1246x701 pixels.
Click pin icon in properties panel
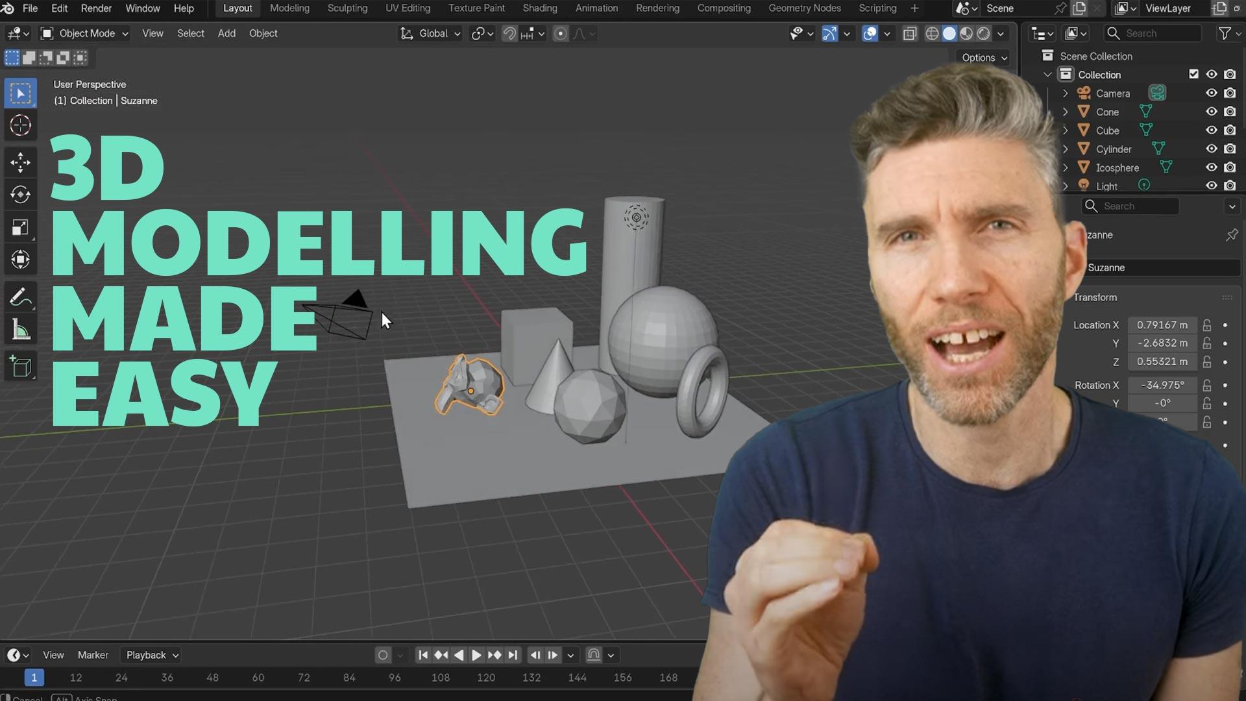[1232, 235]
